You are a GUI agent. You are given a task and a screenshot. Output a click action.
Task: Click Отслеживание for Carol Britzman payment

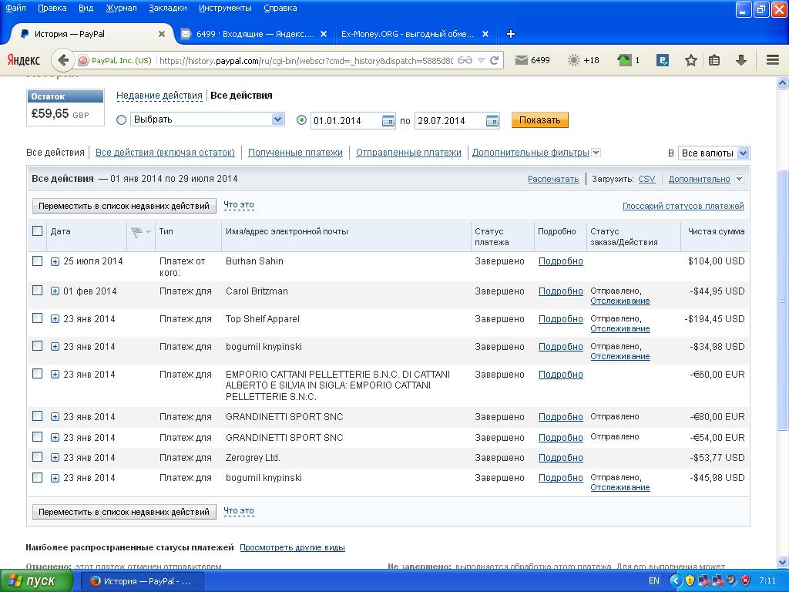[620, 301]
